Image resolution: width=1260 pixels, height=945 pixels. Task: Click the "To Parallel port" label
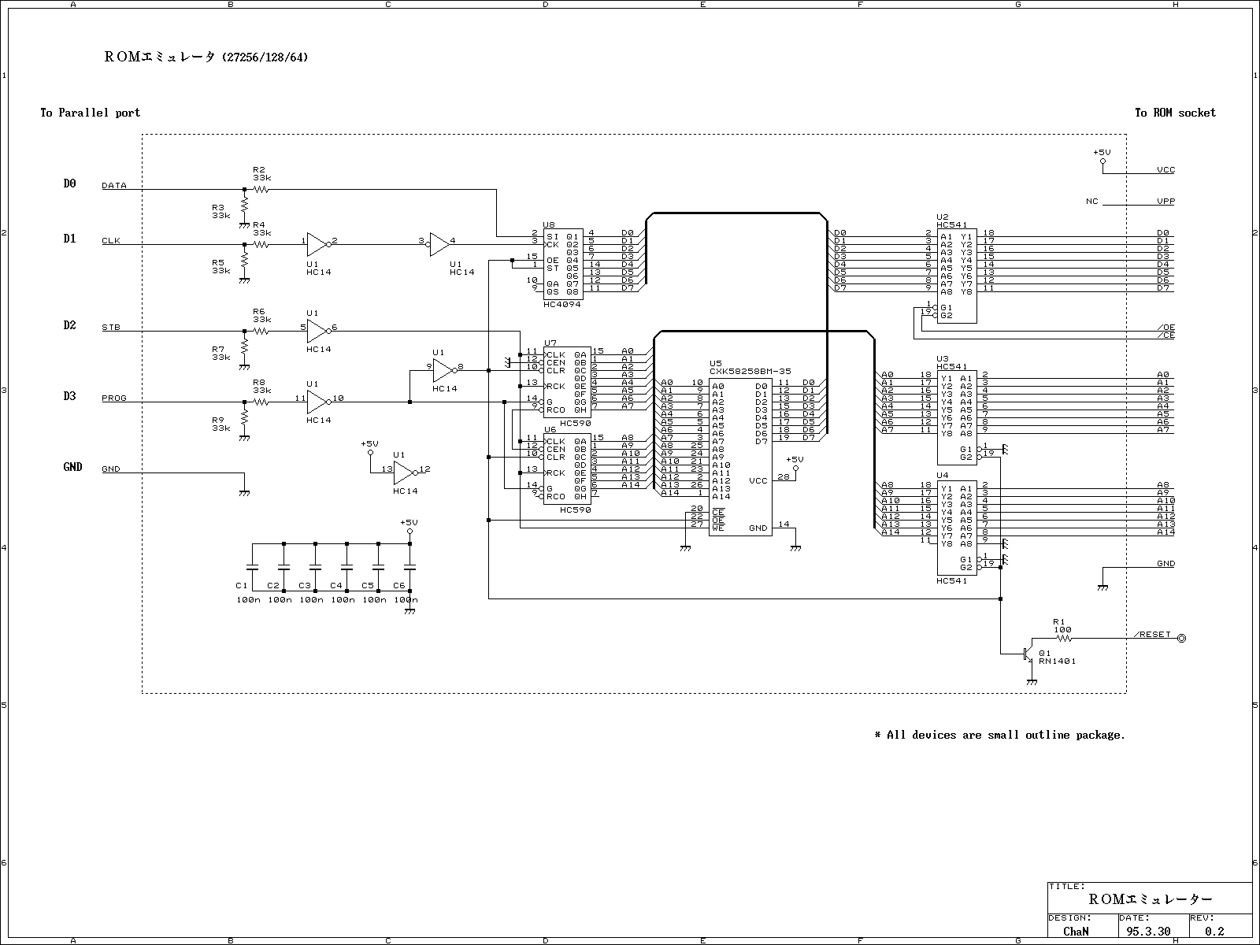(91, 113)
